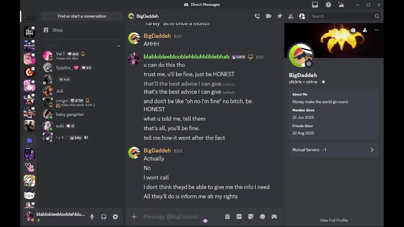This screenshot has width=404, height=227.
Task: Add friends to this DM
Action: tap(291, 16)
